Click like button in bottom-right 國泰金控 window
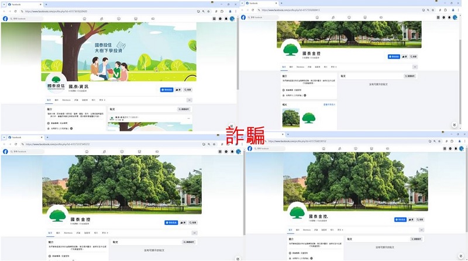 point(411,220)
